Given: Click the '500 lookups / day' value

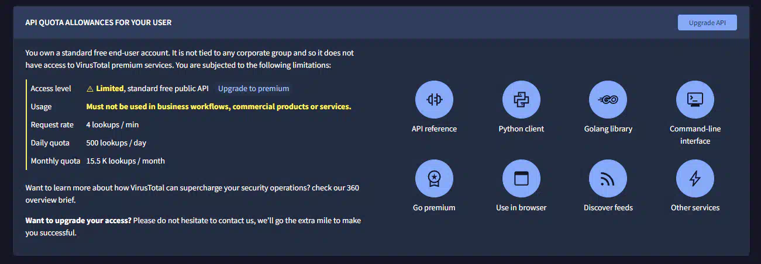Looking at the screenshot, I should [x=116, y=143].
